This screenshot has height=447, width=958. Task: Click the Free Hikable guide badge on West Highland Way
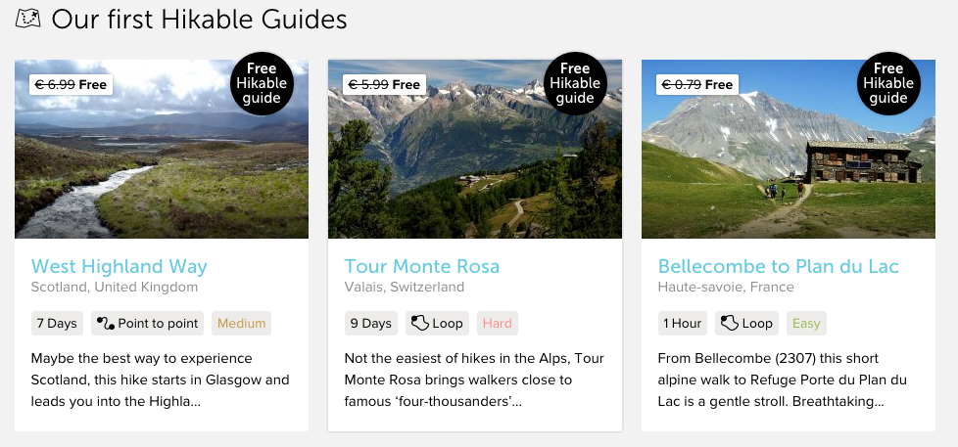pos(262,83)
